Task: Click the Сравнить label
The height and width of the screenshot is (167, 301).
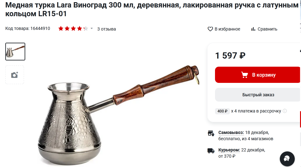Action: tap(267, 29)
